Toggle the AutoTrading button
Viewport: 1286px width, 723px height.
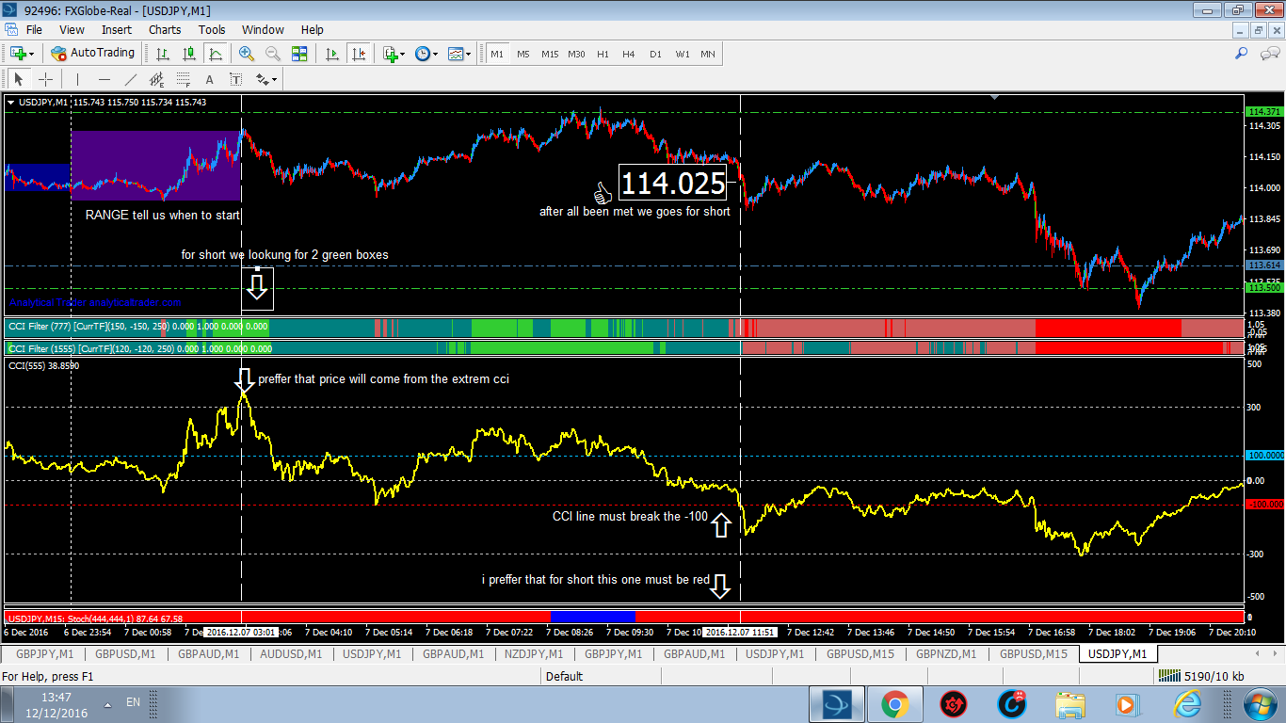pos(93,54)
